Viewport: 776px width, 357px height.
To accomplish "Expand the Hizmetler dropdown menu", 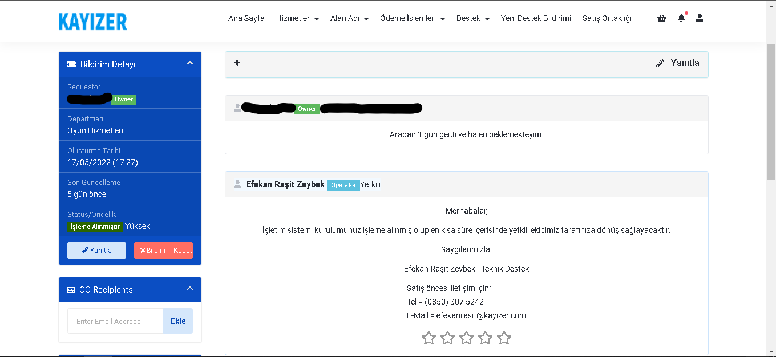I will point(297,18).
